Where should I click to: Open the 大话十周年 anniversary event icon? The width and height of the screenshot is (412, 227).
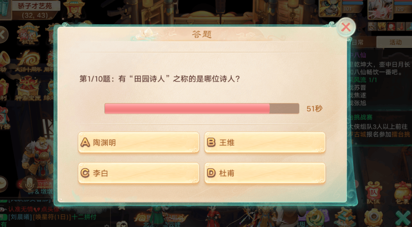coord(29,61)
